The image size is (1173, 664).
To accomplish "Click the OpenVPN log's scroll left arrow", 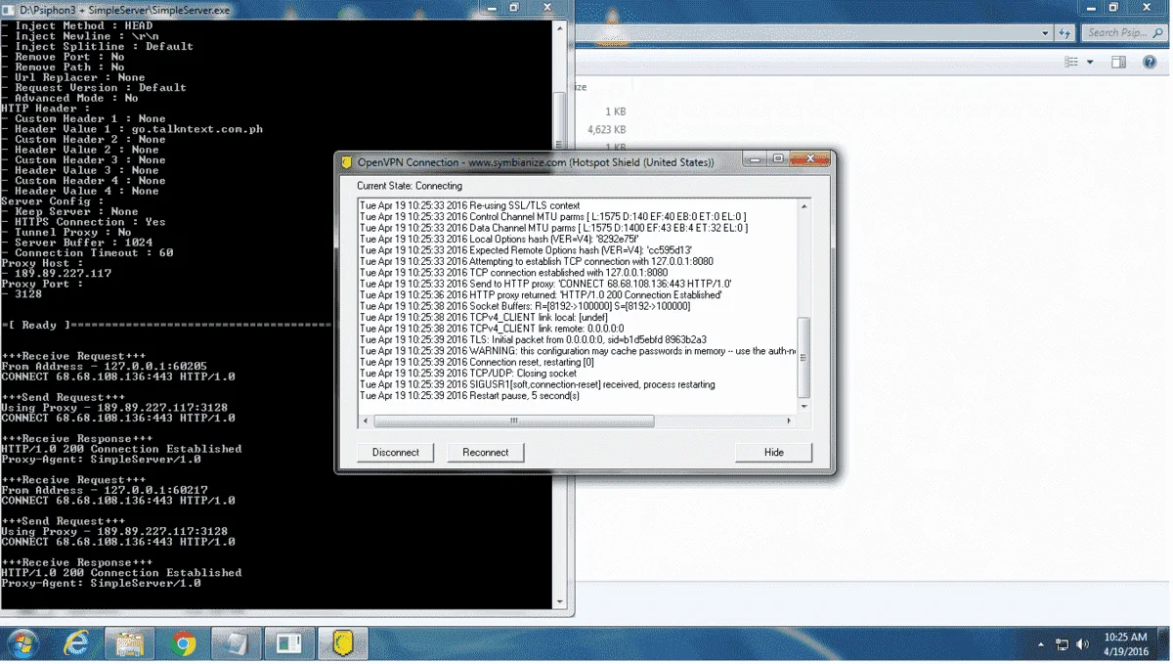I will tap(367, 421).
